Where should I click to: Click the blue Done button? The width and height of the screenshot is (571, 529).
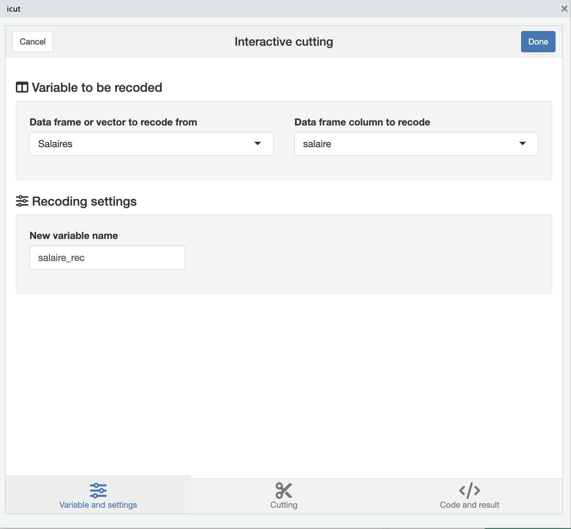538,41
